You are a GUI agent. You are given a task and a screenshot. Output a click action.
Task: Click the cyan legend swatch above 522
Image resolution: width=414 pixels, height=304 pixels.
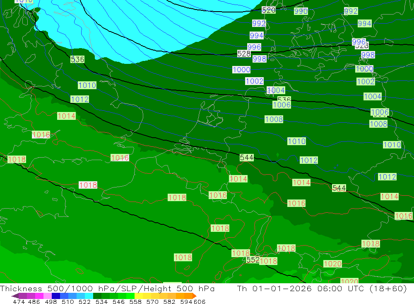click(89, 296)
